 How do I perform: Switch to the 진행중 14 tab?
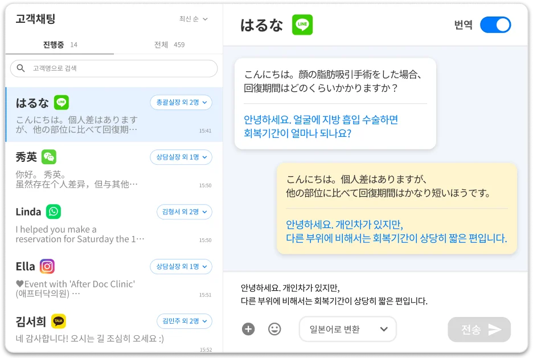click(x=60, y=44)
